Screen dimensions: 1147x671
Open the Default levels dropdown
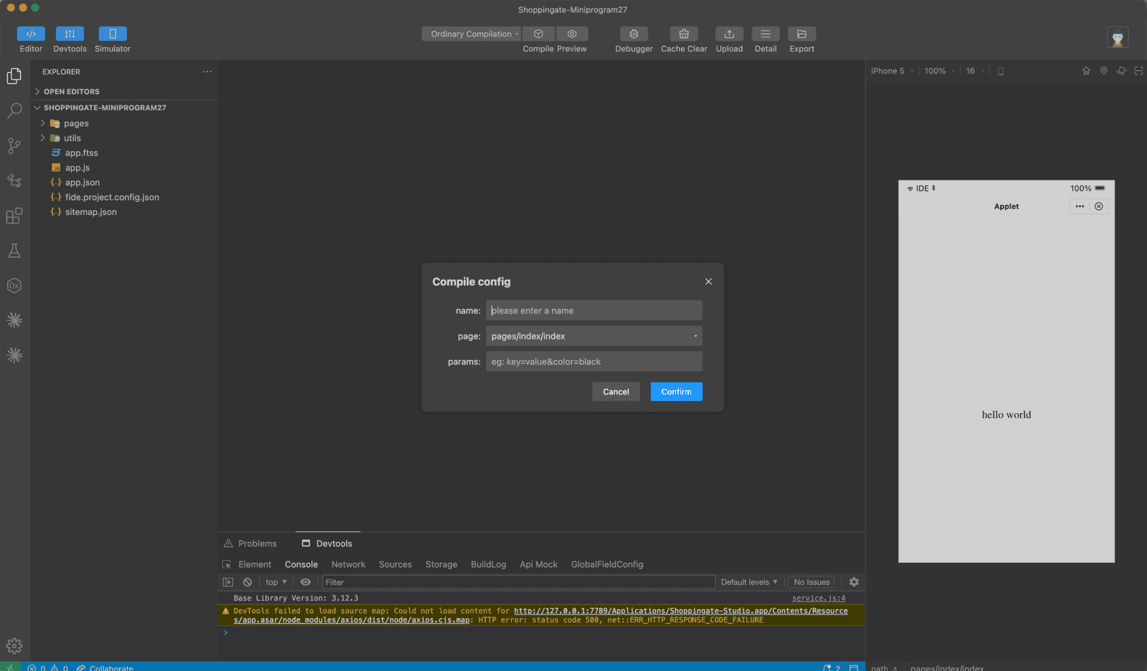(749, 582)
